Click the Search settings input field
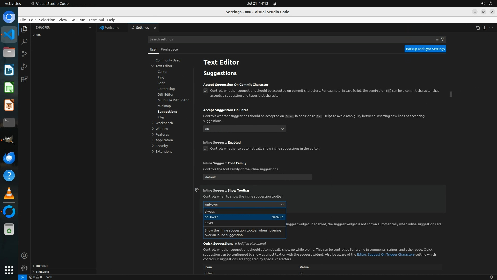Viewport: 497px width, 280px height. [x=290, y=39]
